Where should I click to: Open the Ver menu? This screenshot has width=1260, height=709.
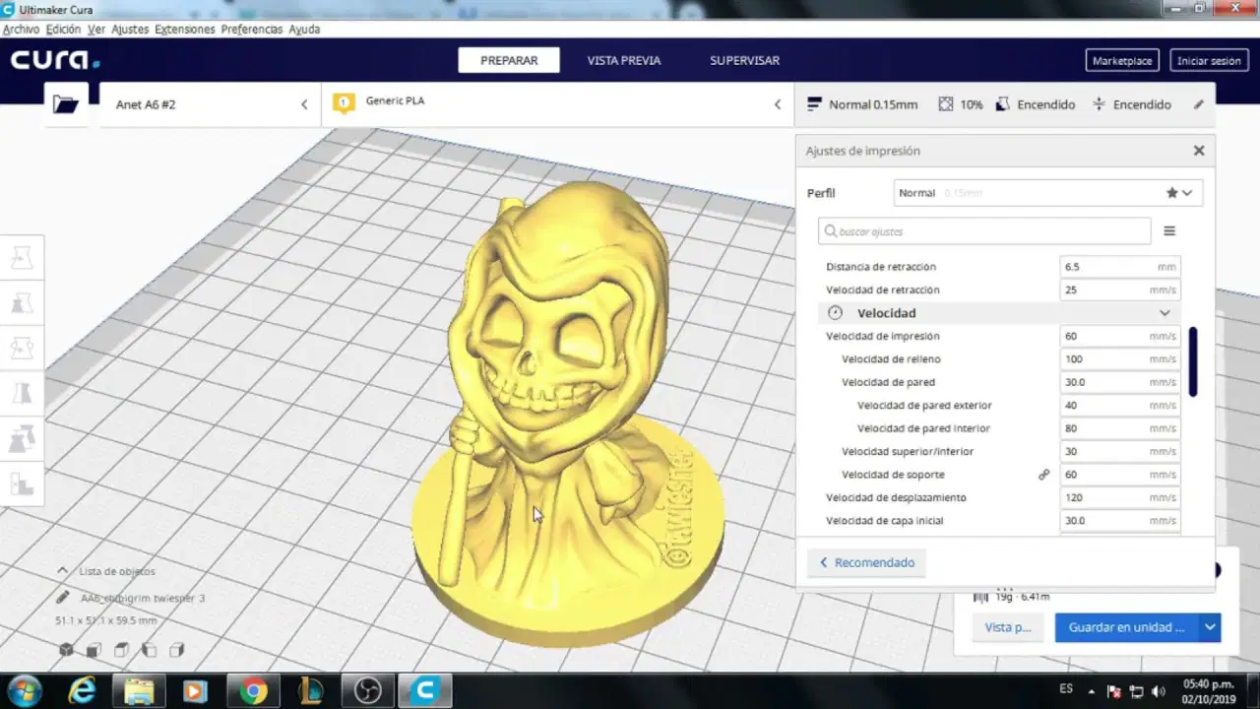[96, 30]
